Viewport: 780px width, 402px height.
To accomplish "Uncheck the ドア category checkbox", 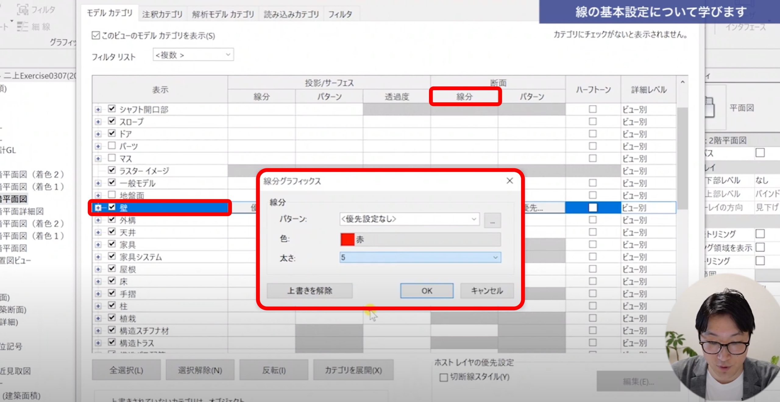I will click(x=112, y=133).
